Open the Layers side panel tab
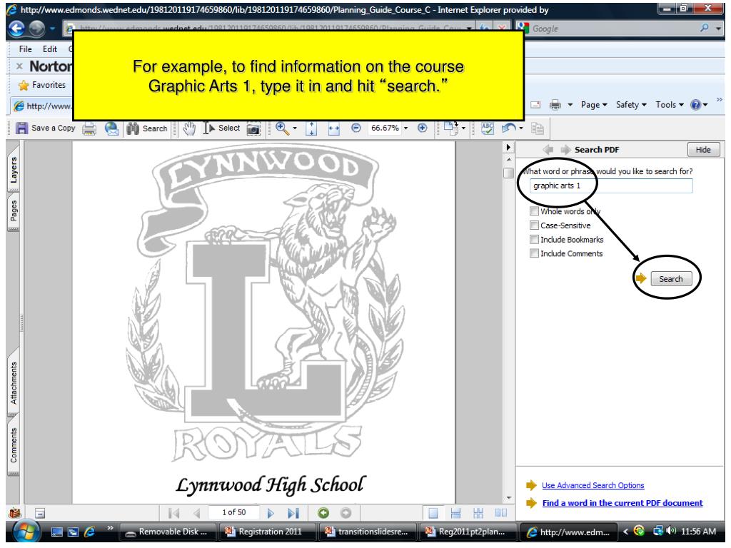The height and width of the screenshot is (548, 731). point(14,170)
